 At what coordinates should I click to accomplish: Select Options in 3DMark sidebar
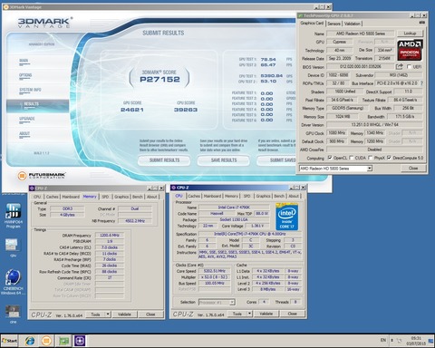click(25, 75)
